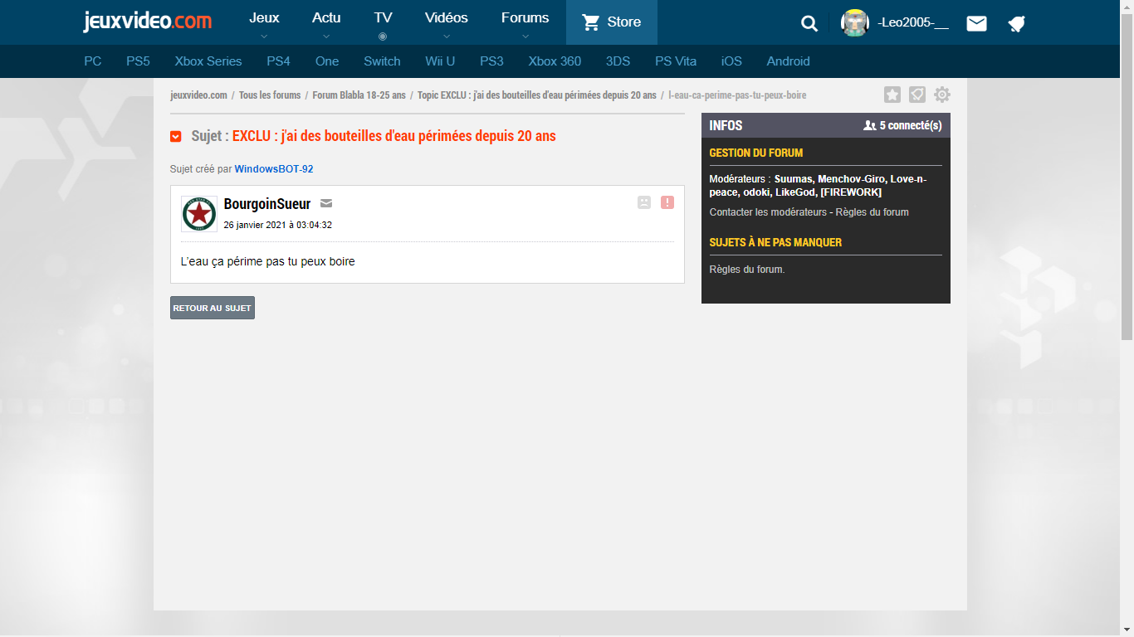The height and width of the screenshot is (637, 1134).
Task: Open the forum settings gear icon
Action: [941, 95]
